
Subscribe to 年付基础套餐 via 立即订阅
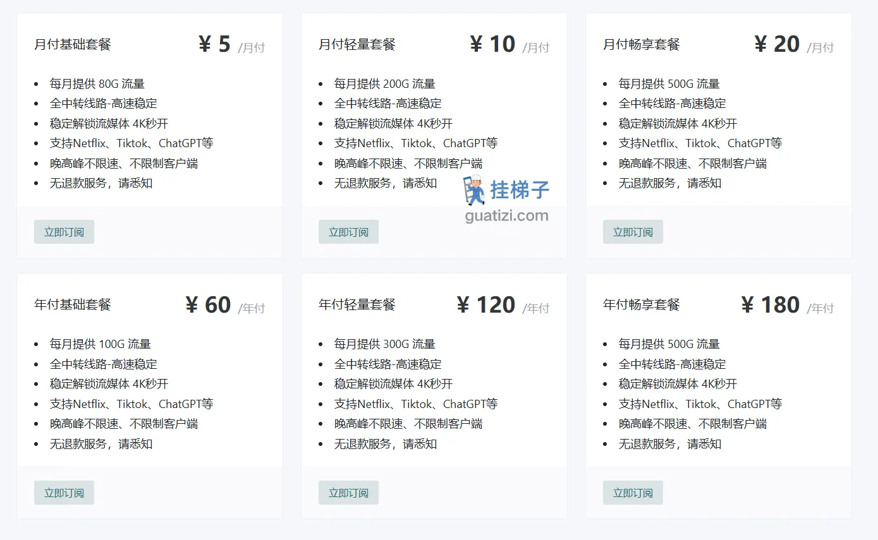[x=64, y=493]
